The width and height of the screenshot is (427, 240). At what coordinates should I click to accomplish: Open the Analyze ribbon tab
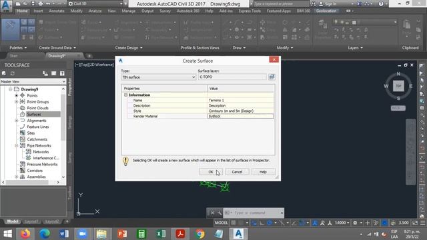[x=95, y=11]
